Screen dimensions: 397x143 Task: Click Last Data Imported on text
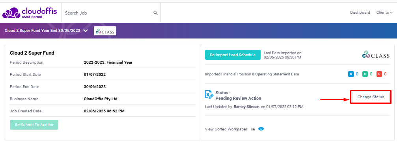[283, 53]
